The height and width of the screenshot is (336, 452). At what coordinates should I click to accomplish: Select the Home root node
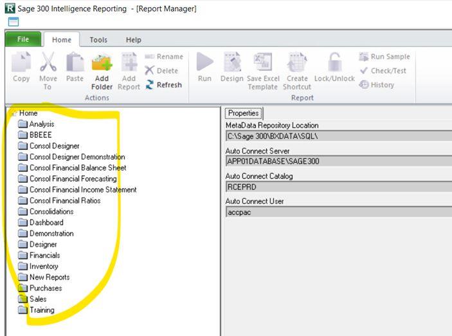click(x=24, y=113)
